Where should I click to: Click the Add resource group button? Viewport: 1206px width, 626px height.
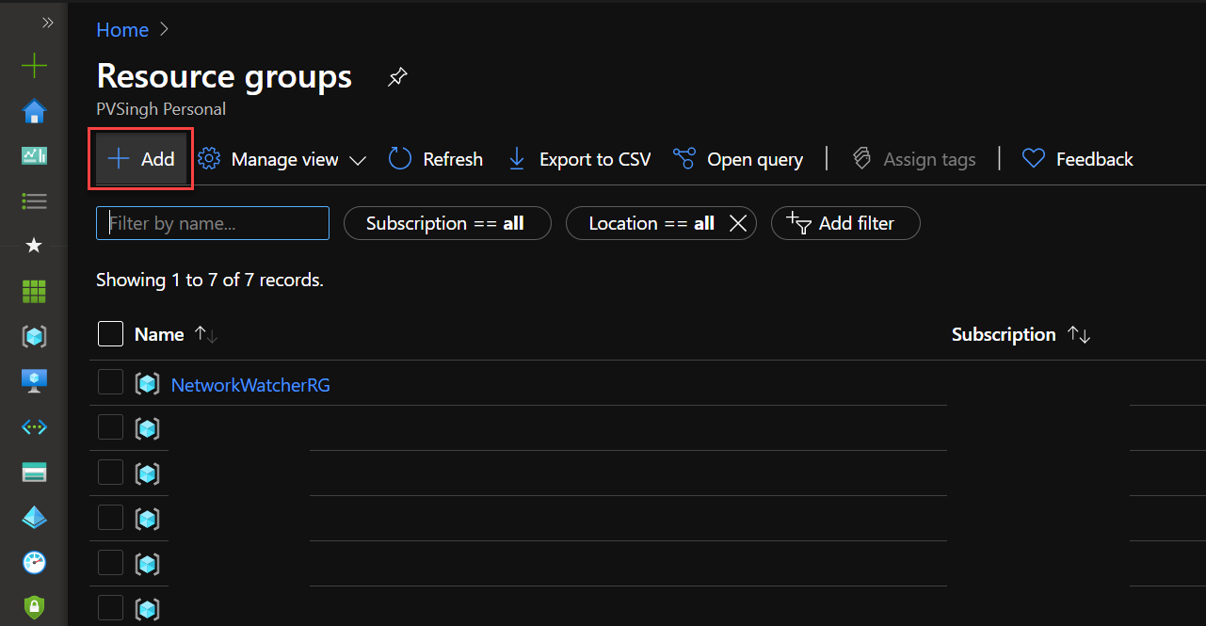(x=141, y=160)
